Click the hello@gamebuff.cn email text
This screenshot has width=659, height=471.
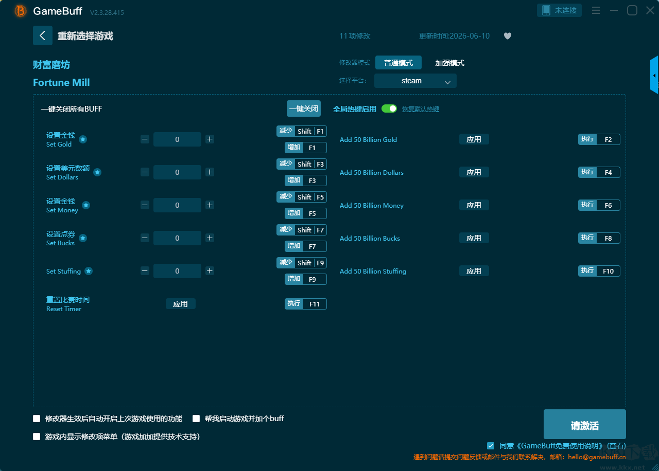pyautogui.click(x=597, y=457)
